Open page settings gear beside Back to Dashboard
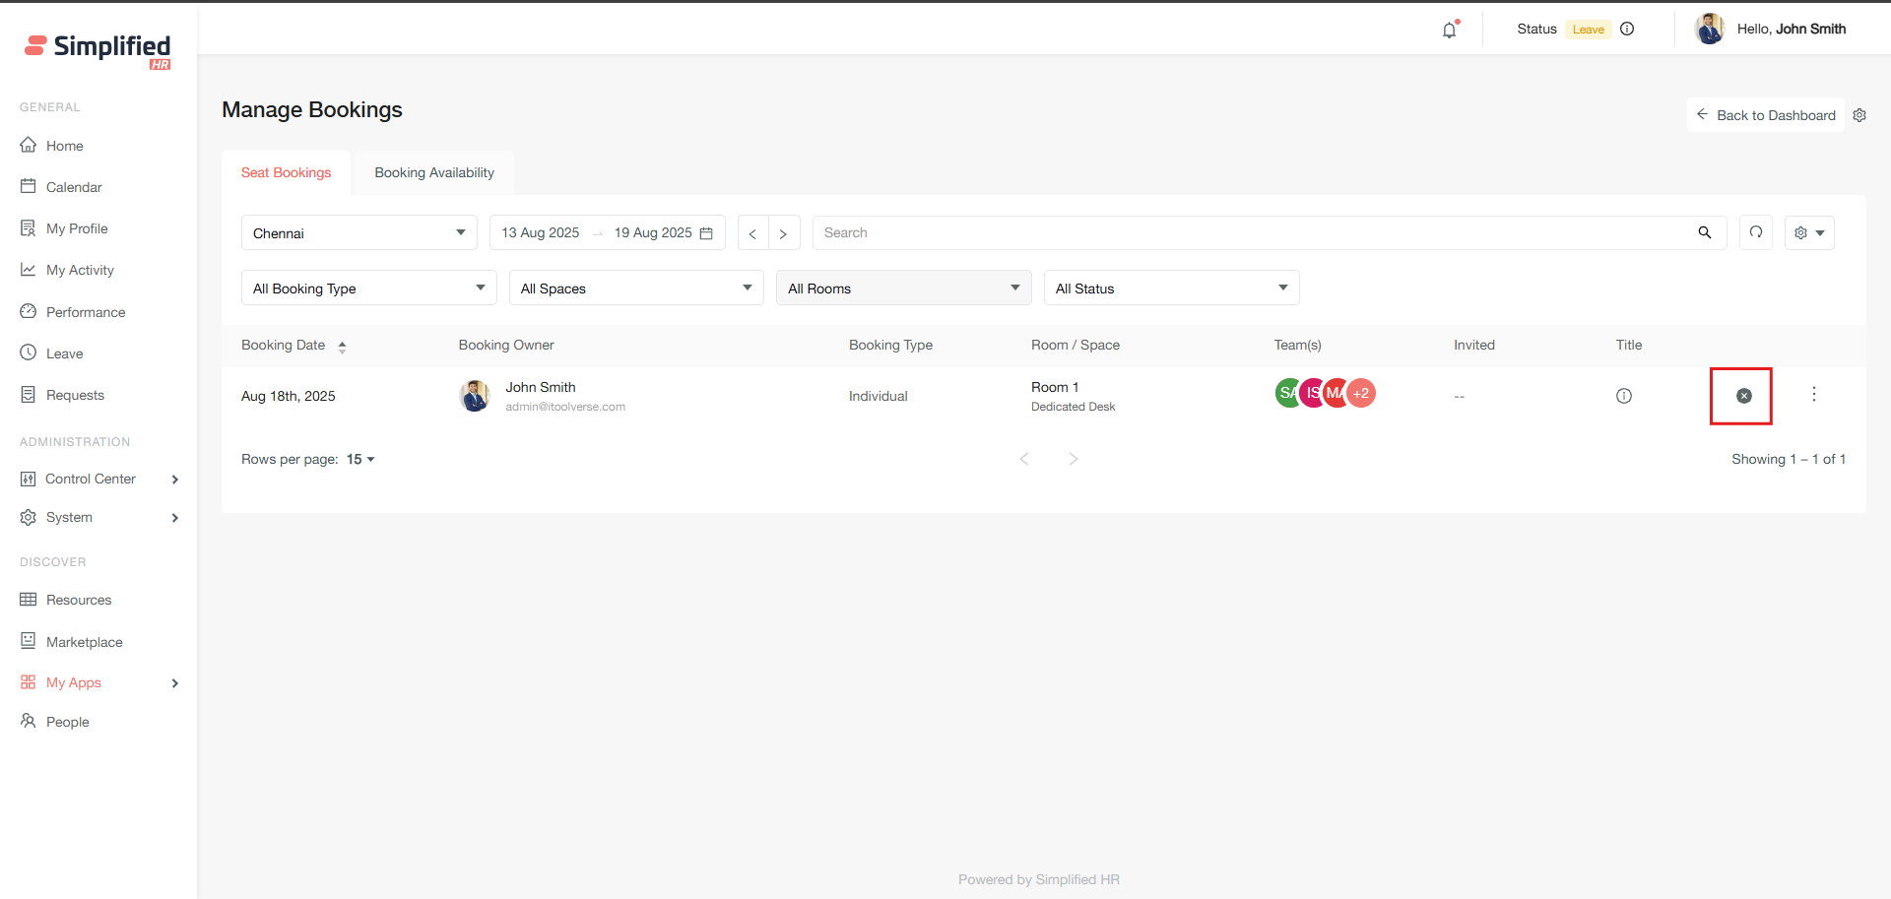This screenshot has height=899, width=1891. pos(1859,115)
